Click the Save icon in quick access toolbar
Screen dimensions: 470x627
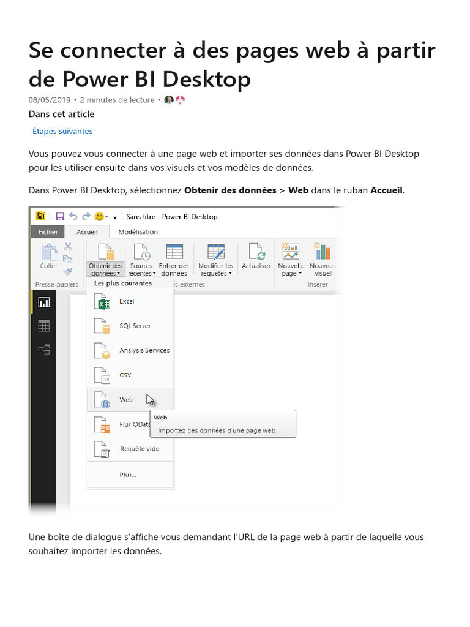coord(60,217)
